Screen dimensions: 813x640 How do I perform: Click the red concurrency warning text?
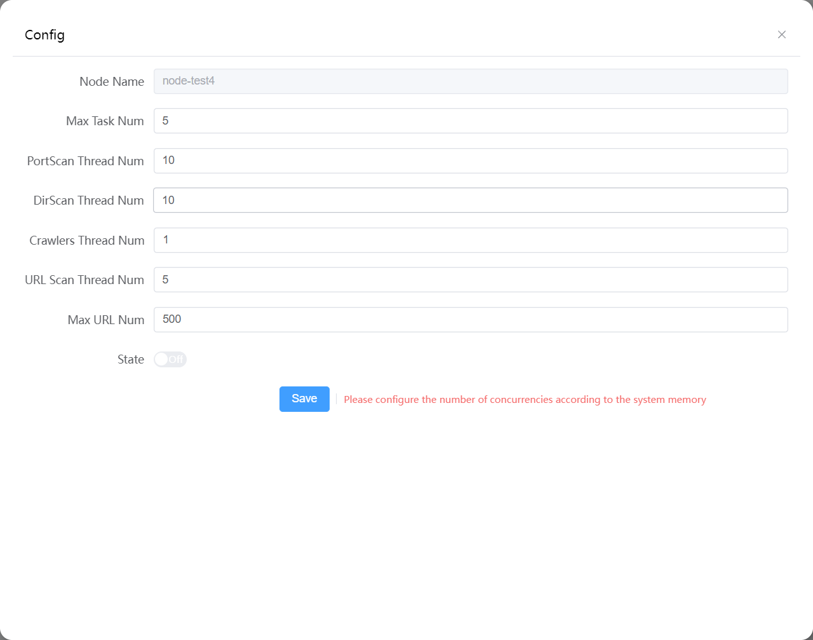pos(525,400)
